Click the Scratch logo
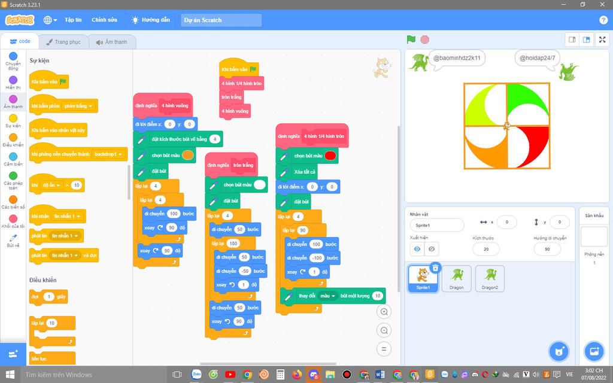The height and width of the screenshot is (383, 613). 20,20
